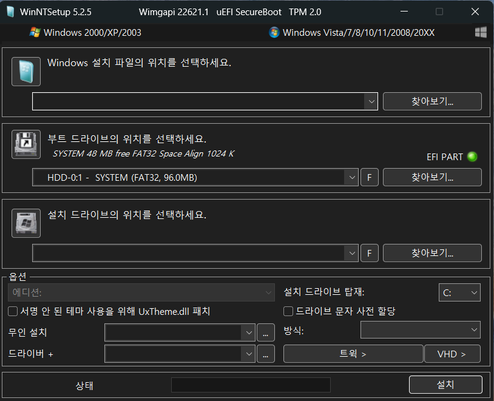Expand the 드라이버 + drivers dropdown

[249, 354]
